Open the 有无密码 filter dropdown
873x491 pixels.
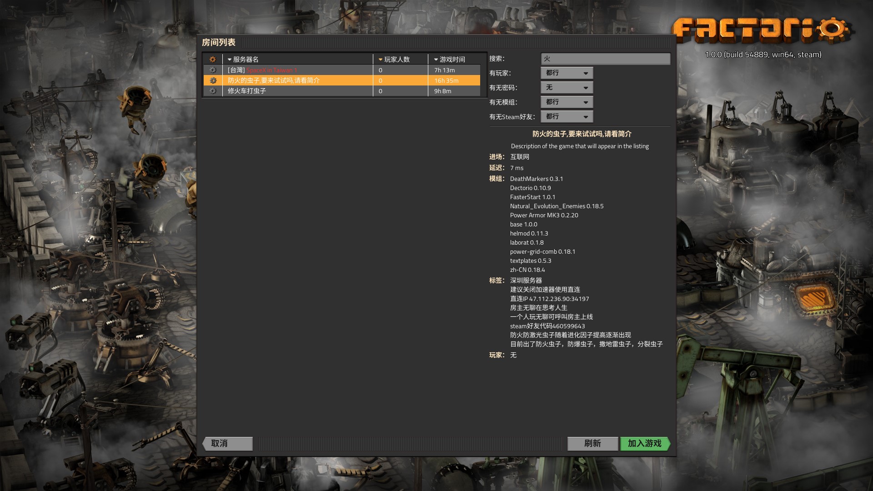pyautogui.click(x=567, y=87)
